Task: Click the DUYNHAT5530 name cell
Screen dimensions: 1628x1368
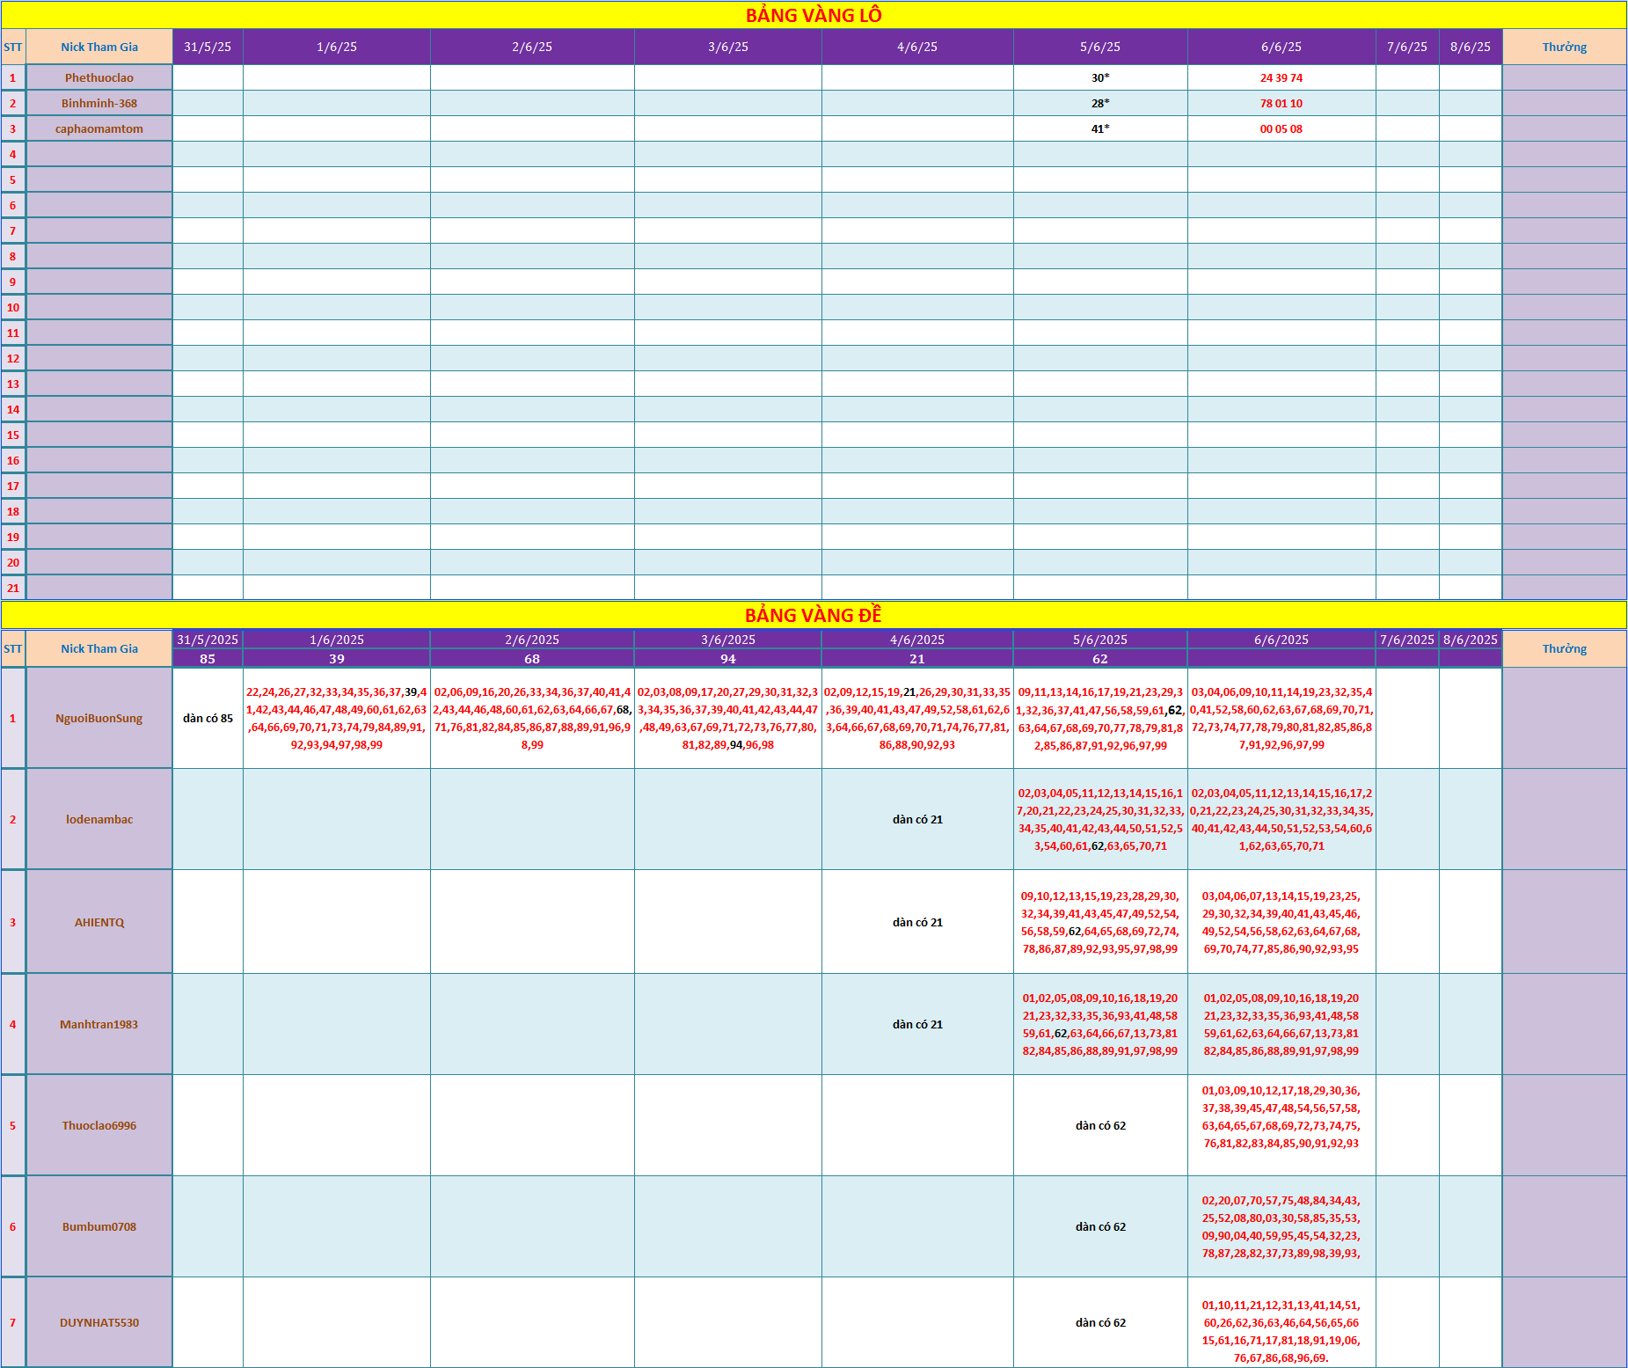Action: (99, 1322)
